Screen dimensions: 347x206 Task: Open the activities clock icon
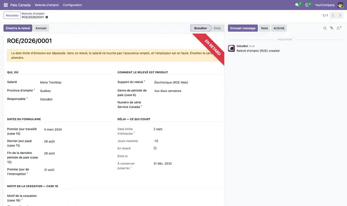[x=307, y=5]
